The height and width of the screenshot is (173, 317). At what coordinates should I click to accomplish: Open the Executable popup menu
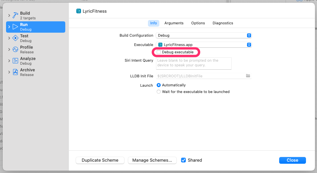point(204,45)
